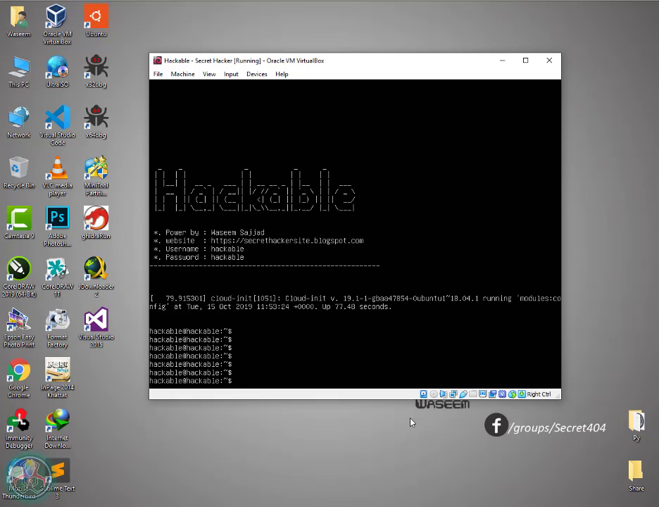Minimize the Hackable VirtualBox window

[x=502, y=61]
